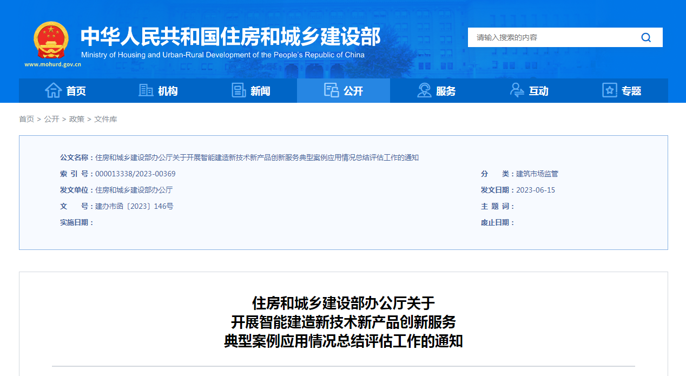Click the English ministry name subtitle

pos(223,55)
